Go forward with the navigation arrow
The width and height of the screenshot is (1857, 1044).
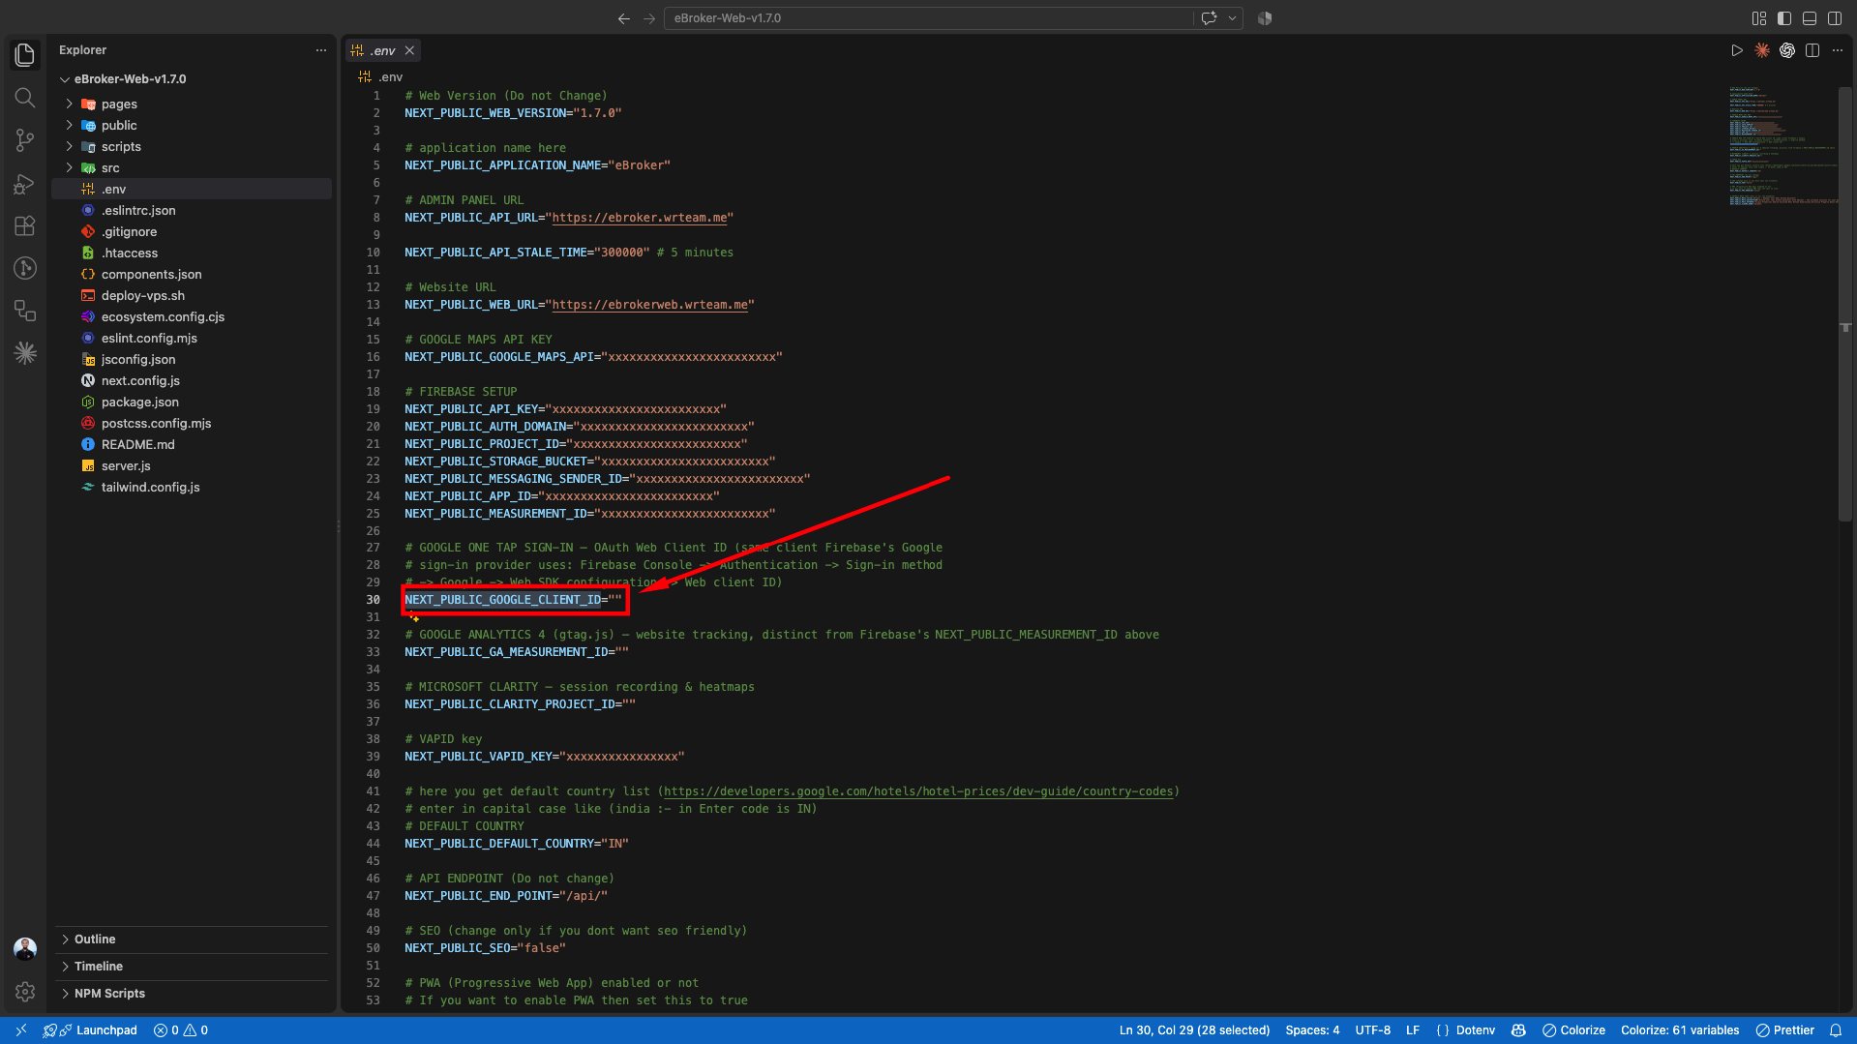649,18
